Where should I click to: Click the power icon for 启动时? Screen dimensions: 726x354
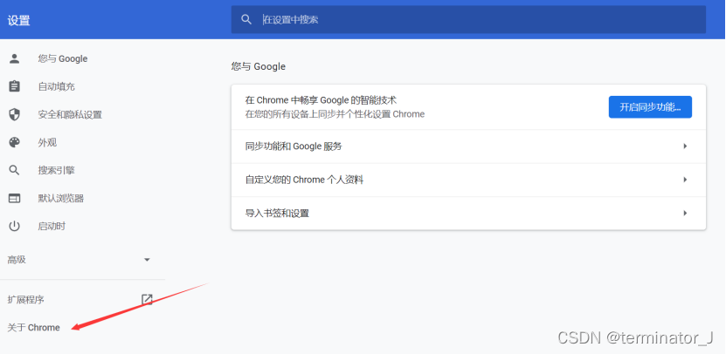tap(15, 227)
